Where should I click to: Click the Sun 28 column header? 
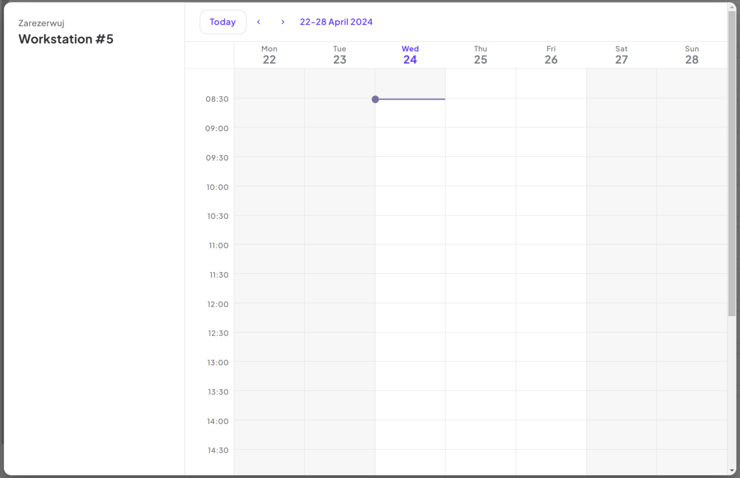pyautogui.click(x=692, y=55)
